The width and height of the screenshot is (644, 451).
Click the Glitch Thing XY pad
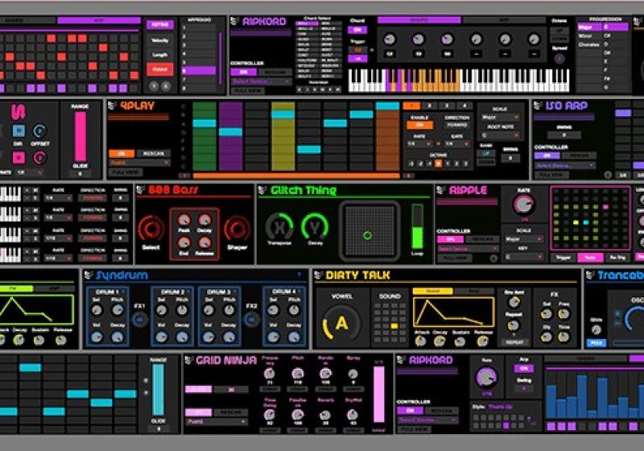369,231
